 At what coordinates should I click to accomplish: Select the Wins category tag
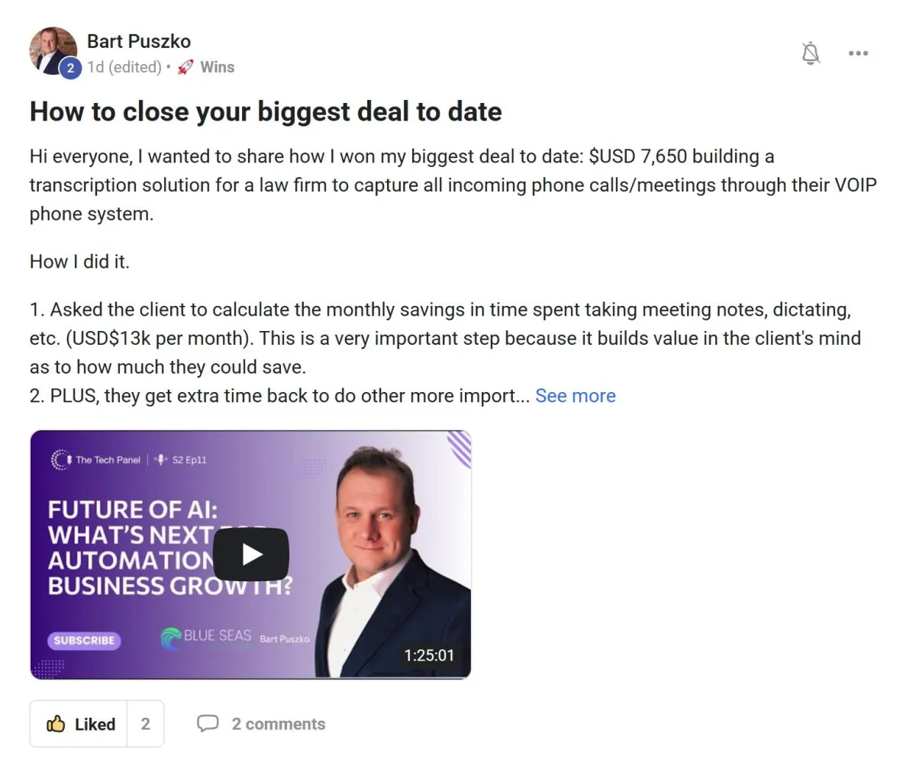tap(217, 67)
